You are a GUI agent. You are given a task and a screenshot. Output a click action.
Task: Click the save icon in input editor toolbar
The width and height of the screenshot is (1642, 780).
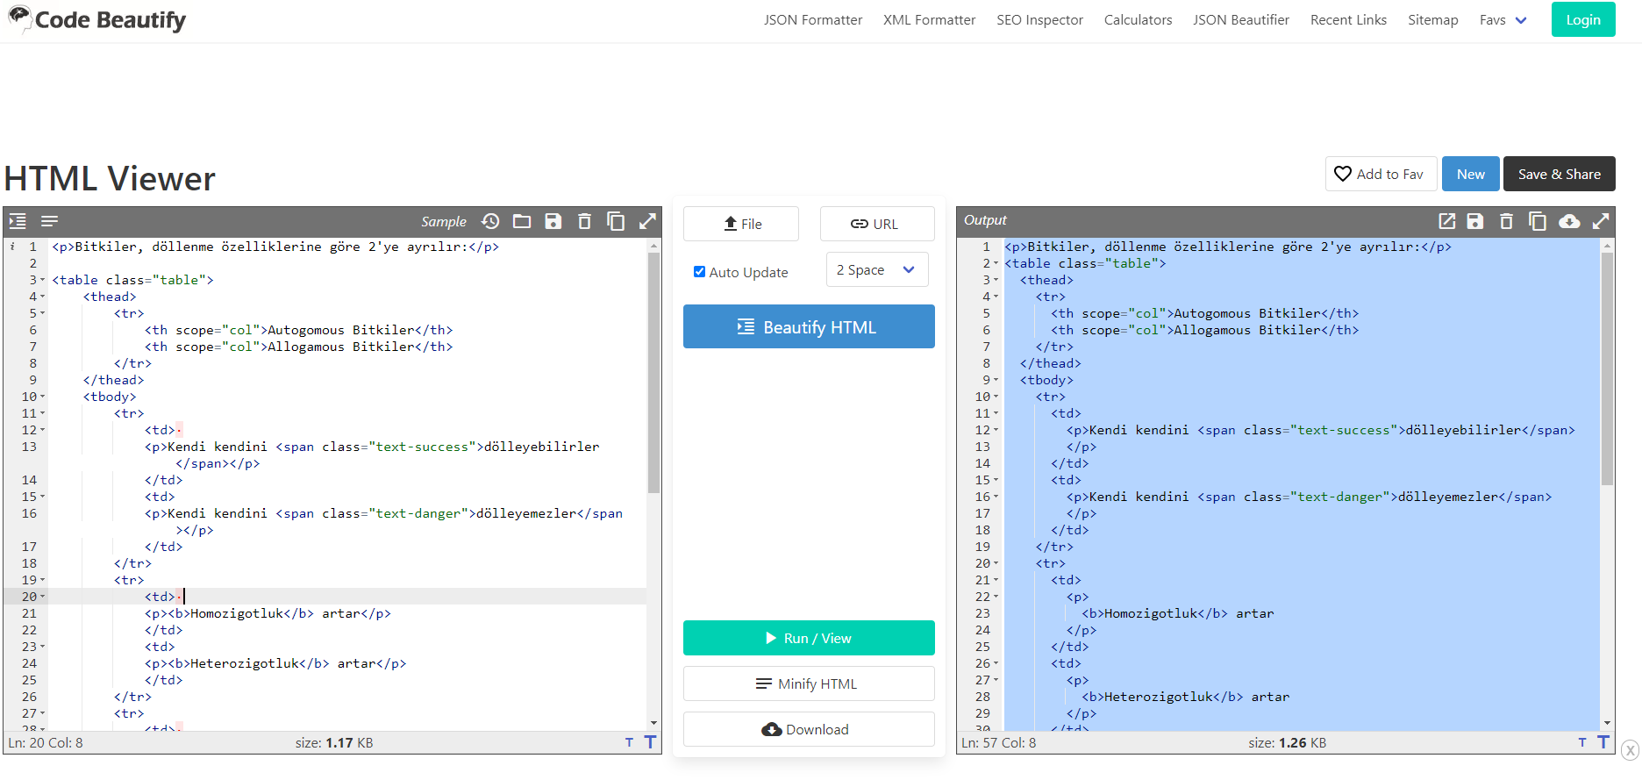pos(553,221)
